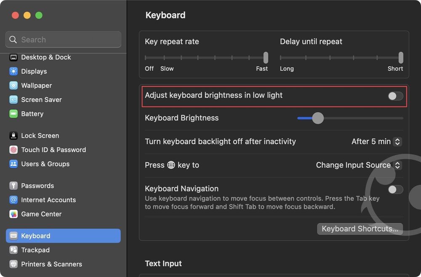Viewport: 421px width, 277px height.
Task: Click the Game Center sidebar icon
Action: pos(13,214)
